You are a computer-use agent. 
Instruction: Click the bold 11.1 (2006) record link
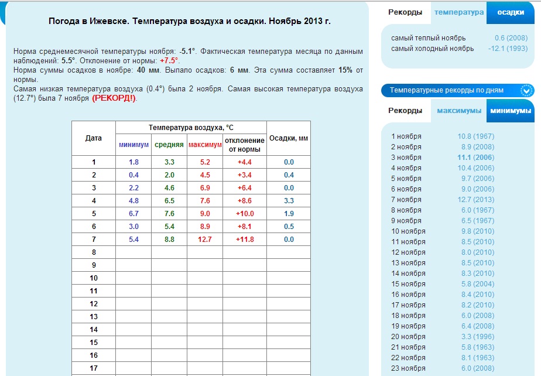click(475, 158)
